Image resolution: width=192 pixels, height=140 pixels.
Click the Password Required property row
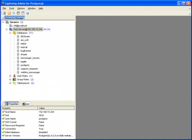pyautogui.click(x=38, y=125)
